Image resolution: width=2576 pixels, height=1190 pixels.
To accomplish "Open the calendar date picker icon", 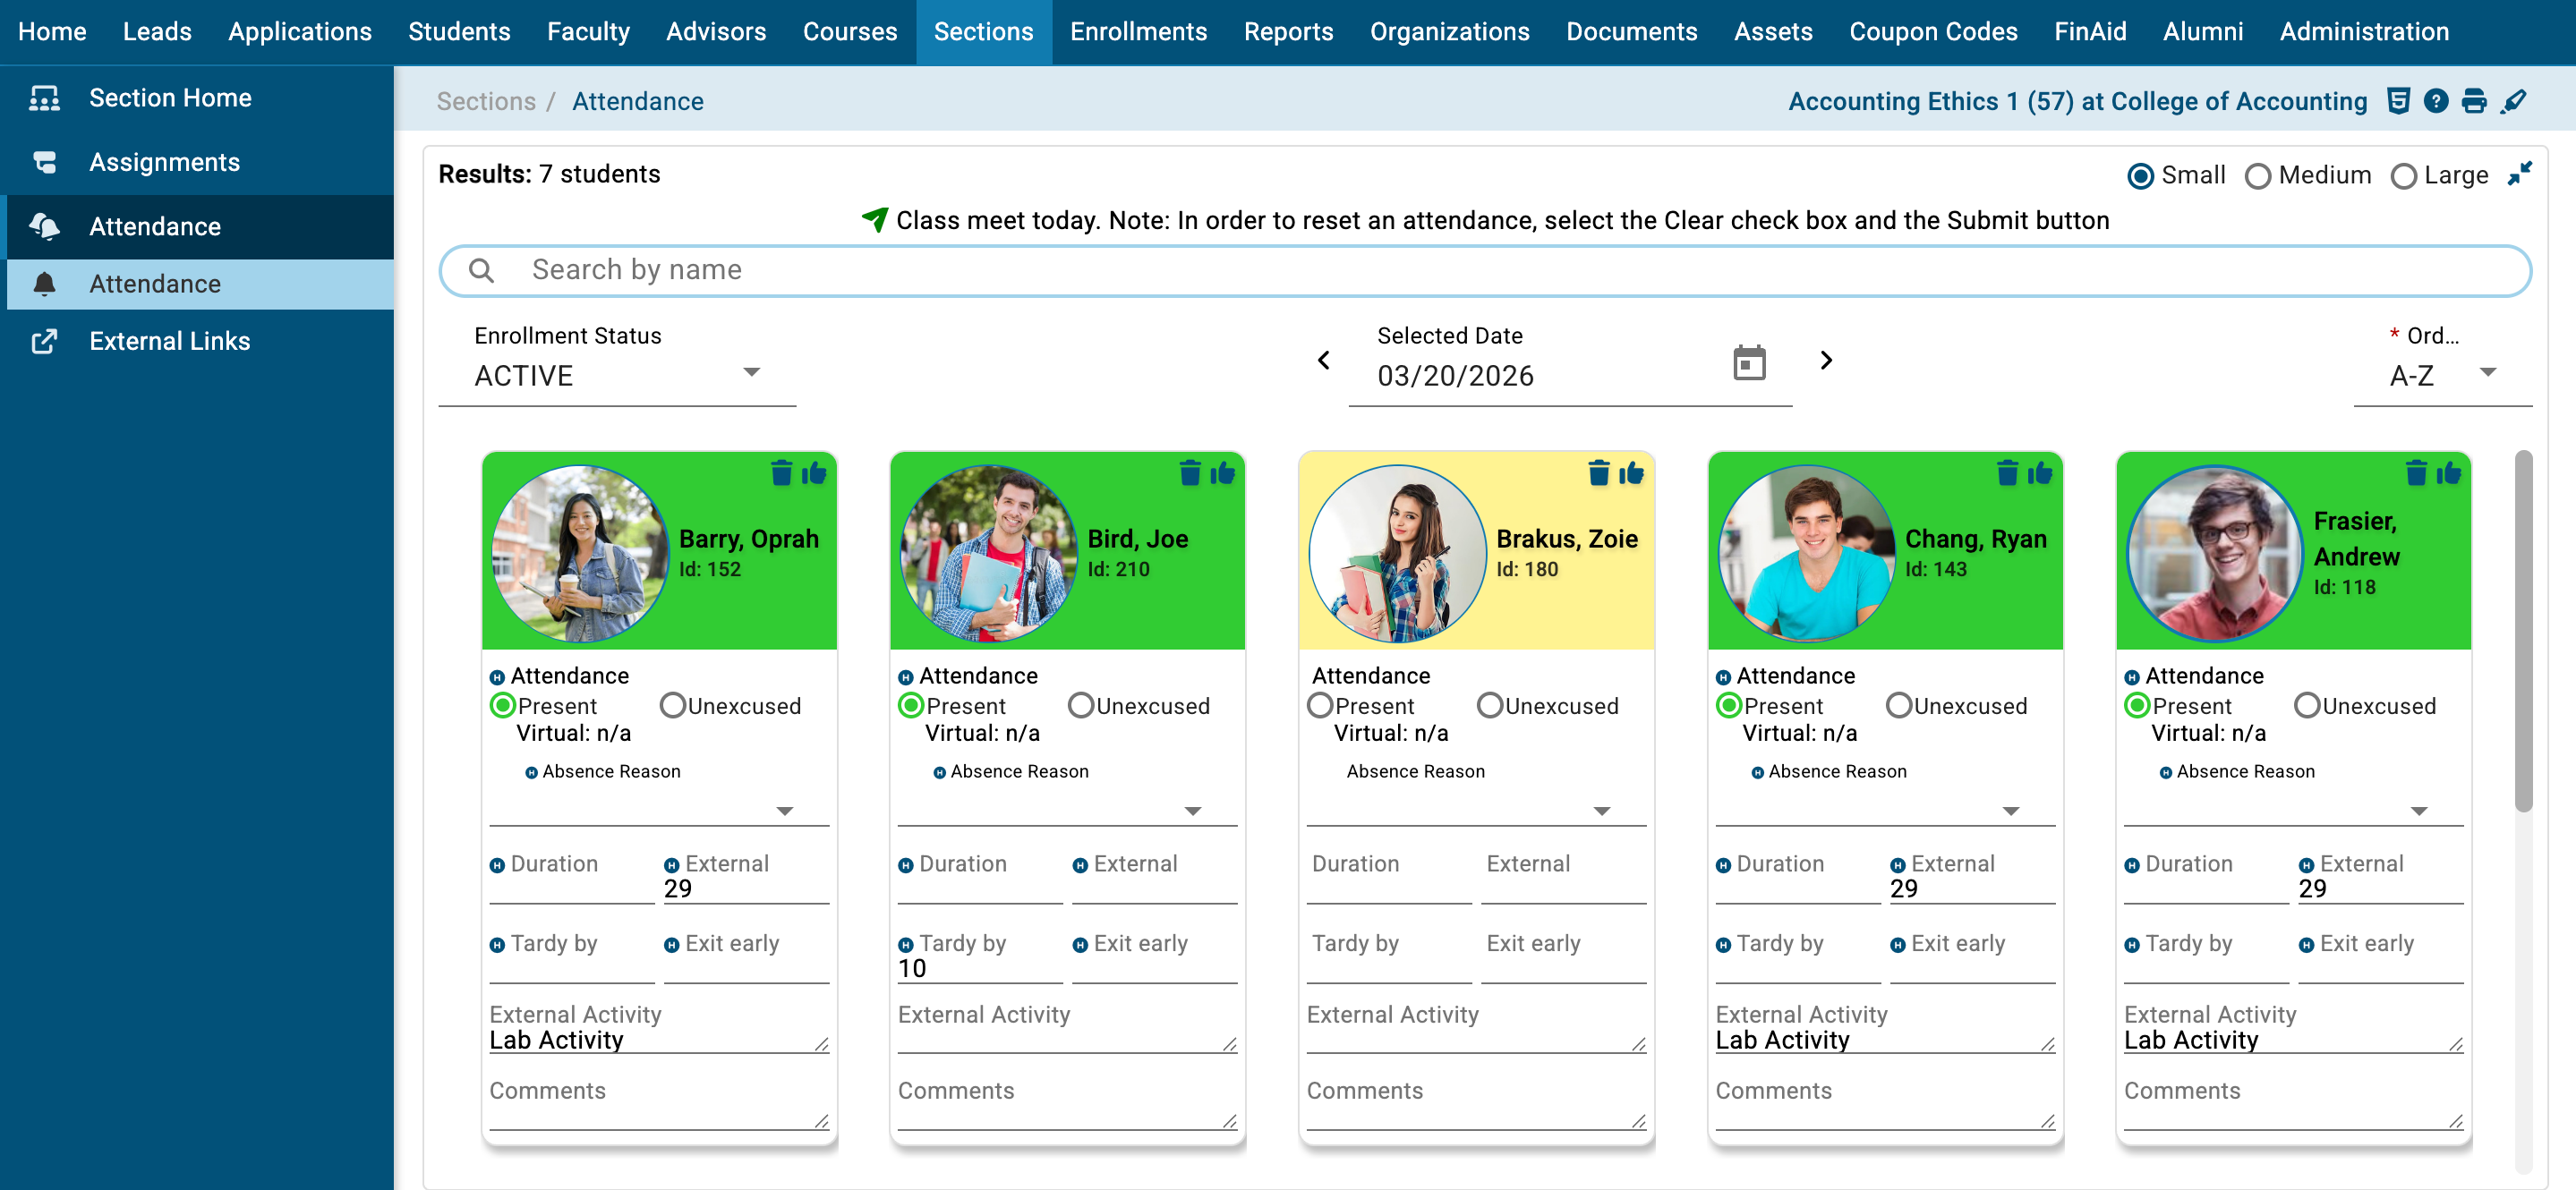I will point(1748,363).
